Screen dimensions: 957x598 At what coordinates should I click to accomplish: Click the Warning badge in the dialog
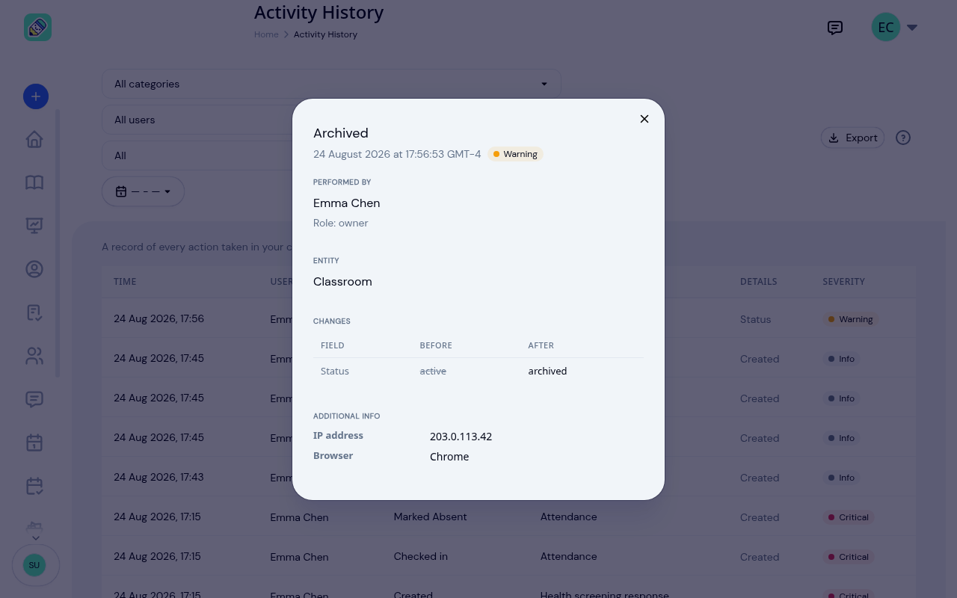[x=515, y=154]
